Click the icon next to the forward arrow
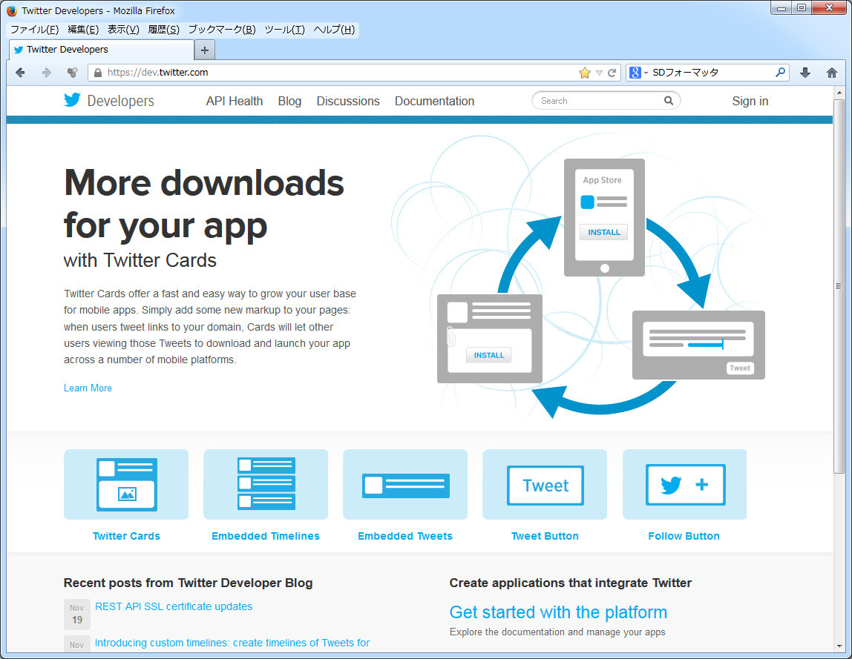This screenshot has height=659, width=852. coord(72,73)
